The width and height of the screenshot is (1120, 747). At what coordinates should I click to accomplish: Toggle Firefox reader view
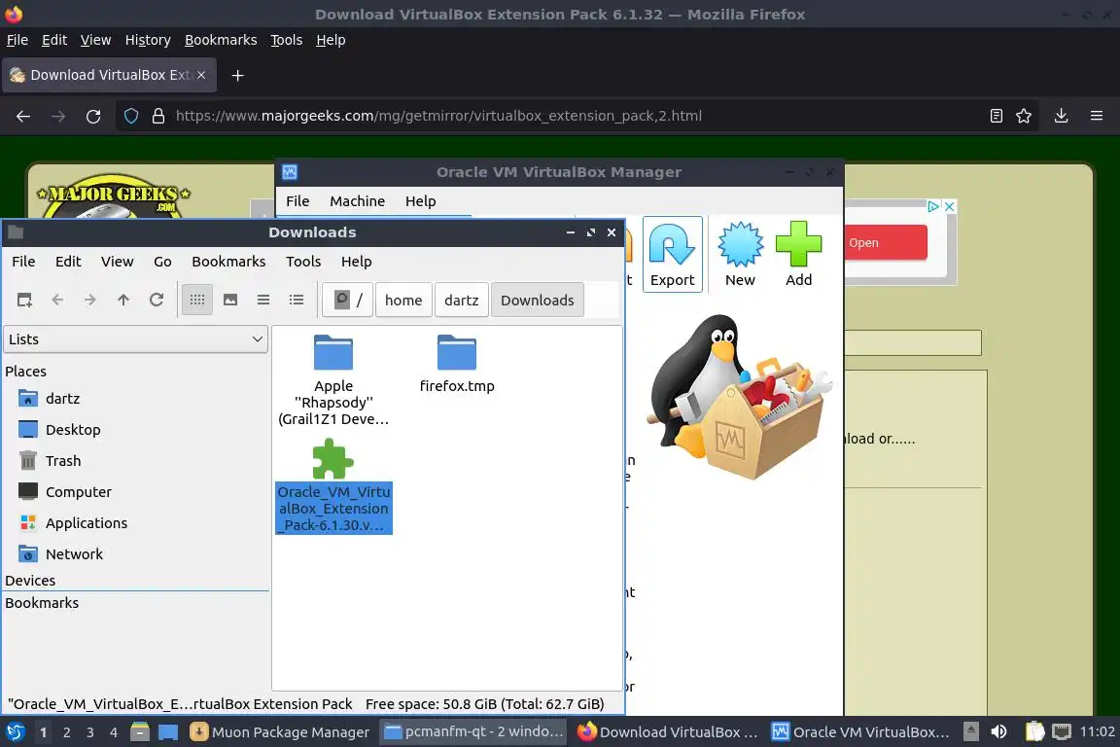point(997,116)
